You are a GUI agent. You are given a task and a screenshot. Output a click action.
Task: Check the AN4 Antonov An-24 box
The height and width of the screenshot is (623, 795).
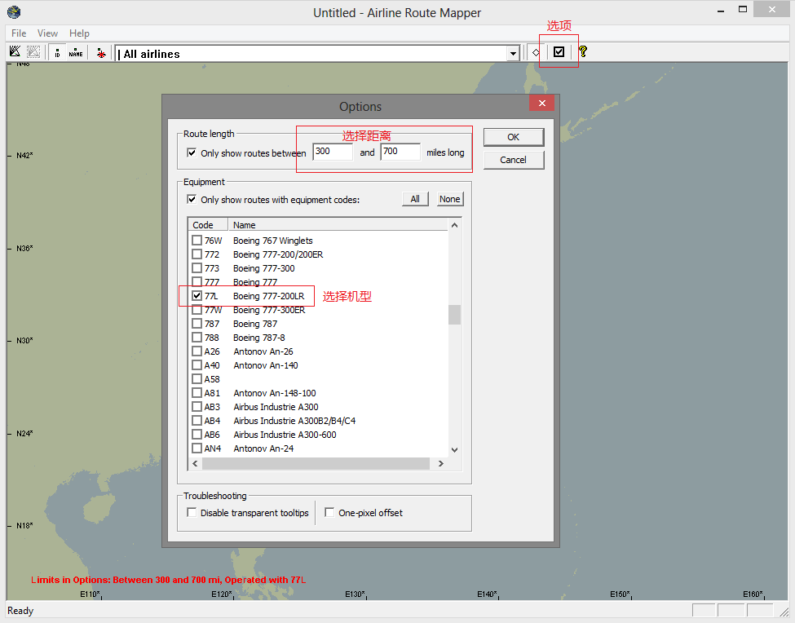(197, 448)
